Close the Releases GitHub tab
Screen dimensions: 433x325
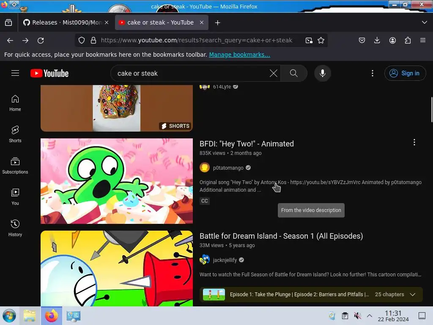point(107,22)
